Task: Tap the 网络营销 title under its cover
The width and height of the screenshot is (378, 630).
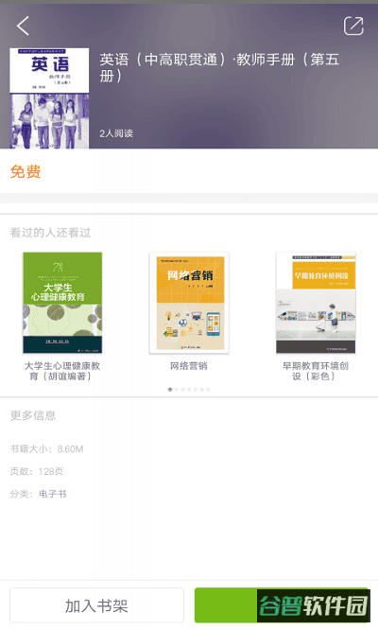Action: pyautogui.click(x=189, y=366)
